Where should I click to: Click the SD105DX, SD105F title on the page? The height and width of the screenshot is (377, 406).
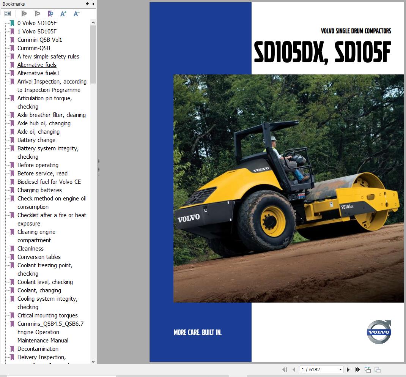click(323, 53)
